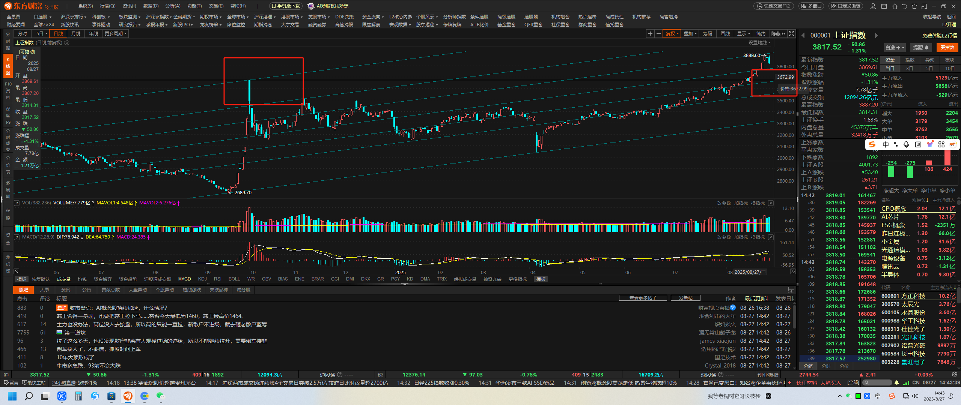961x405 pixels.
Task: Select the 月线 monthly period toggle
Action: (x=76, y=34)
